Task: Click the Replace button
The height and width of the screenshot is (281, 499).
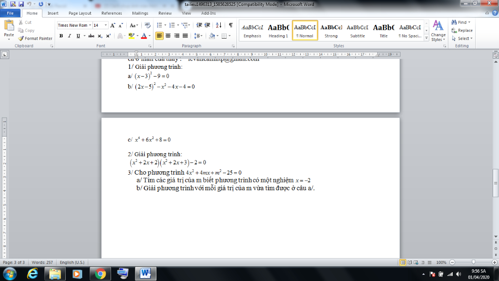Action: [x=462, y=30]
